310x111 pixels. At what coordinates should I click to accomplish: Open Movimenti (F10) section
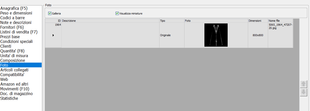[15, 89]
